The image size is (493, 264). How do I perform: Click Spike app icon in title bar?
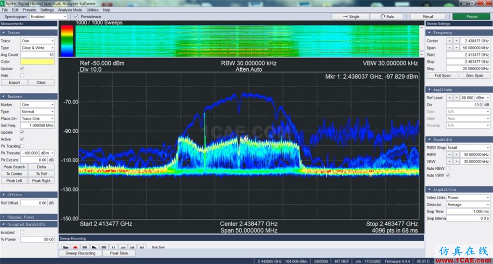click(2, 3)
